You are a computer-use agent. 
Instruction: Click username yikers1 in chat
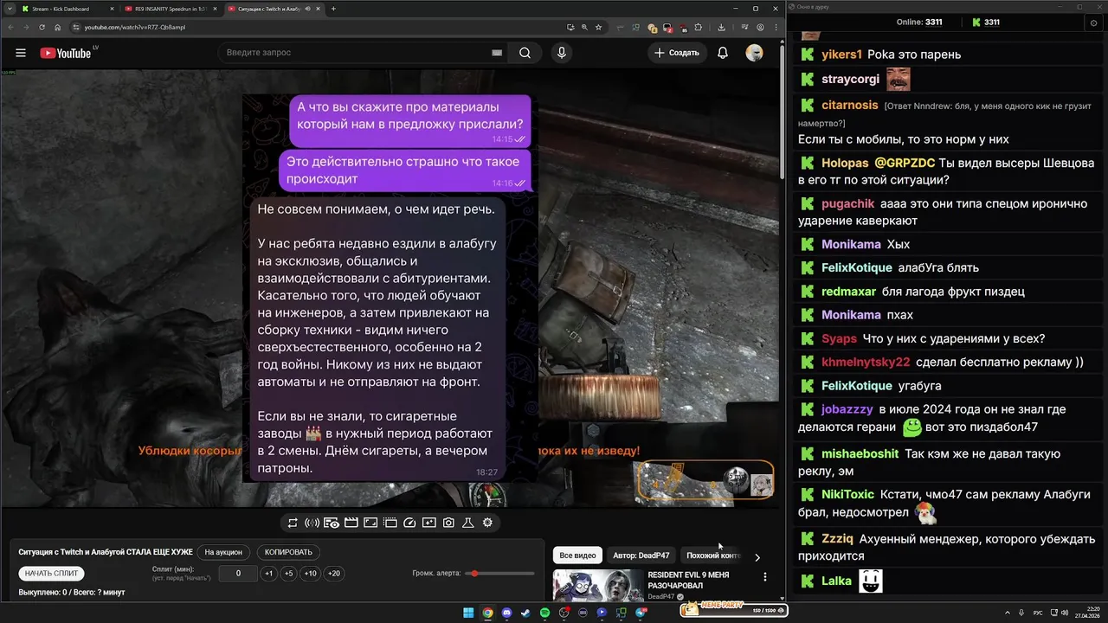coord(841,55)
